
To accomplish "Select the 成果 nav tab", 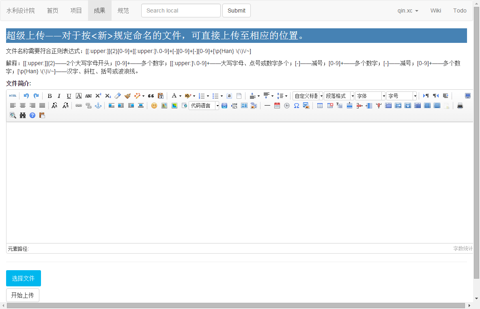I will (100, 11).
